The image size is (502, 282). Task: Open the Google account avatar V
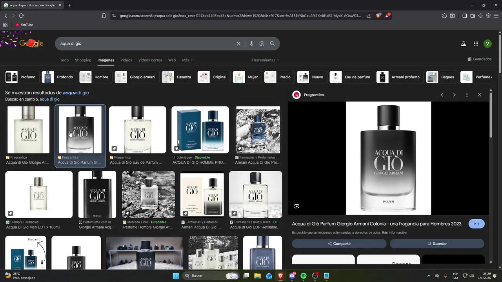[x=487, y=44]
